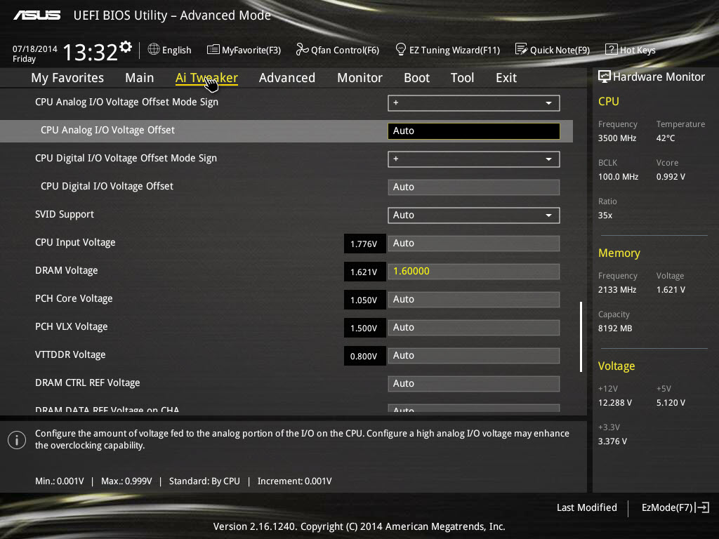Click the settings gear next to the clock
719x539 pixels.
click(126, 47)
